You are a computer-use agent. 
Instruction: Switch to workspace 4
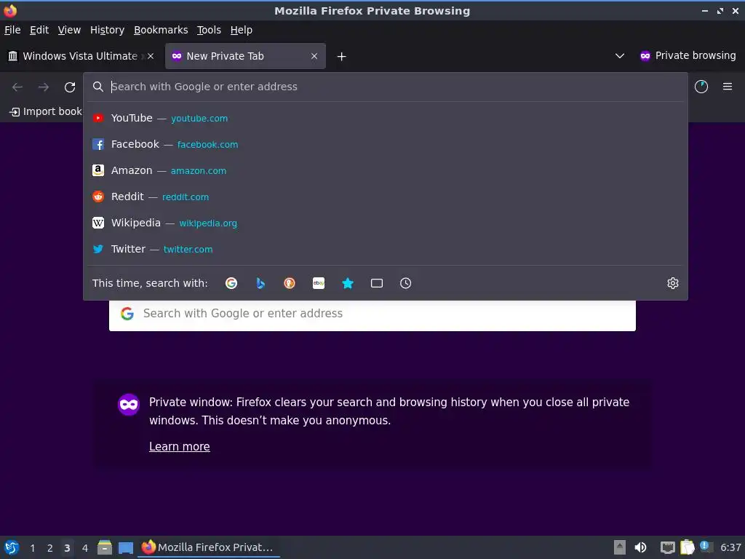85,548
